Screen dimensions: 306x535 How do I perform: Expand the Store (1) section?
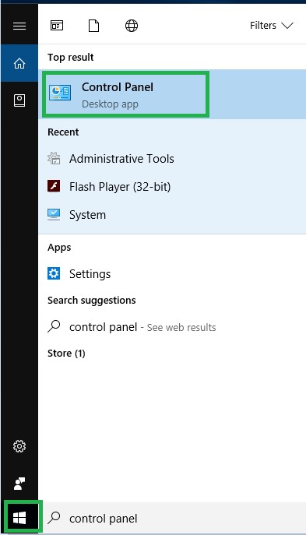66,353
